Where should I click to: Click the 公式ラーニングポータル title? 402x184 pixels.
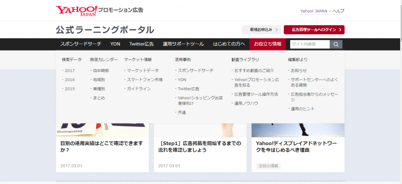105,30
